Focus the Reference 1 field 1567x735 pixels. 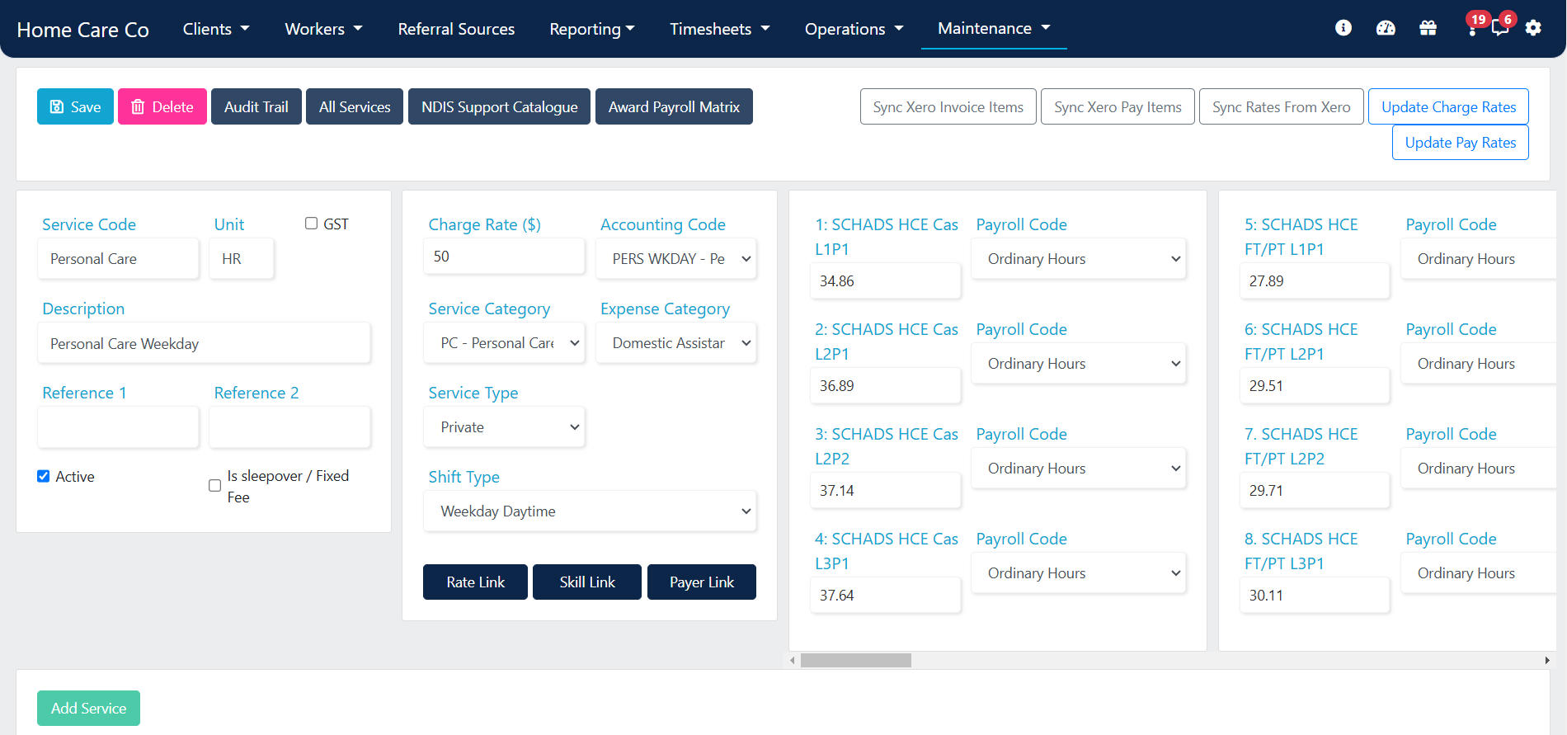(118, 426)
